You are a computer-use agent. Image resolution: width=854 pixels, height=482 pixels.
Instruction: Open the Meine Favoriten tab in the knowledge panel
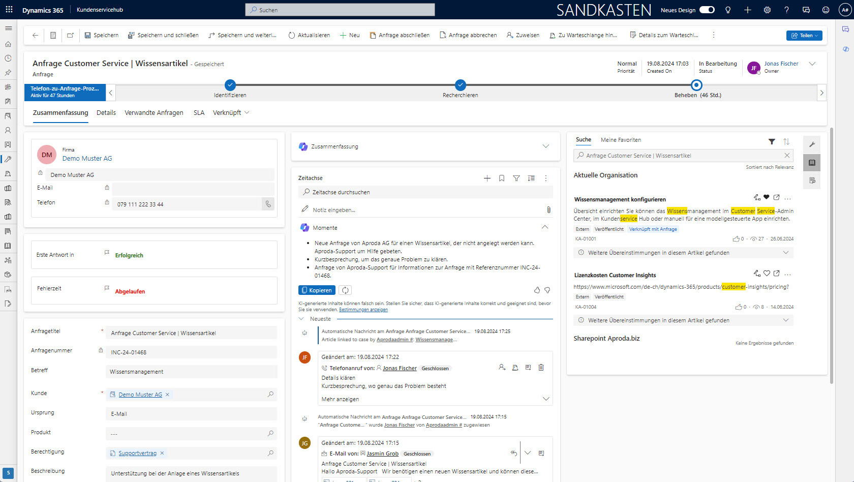[x=621, y=139]
